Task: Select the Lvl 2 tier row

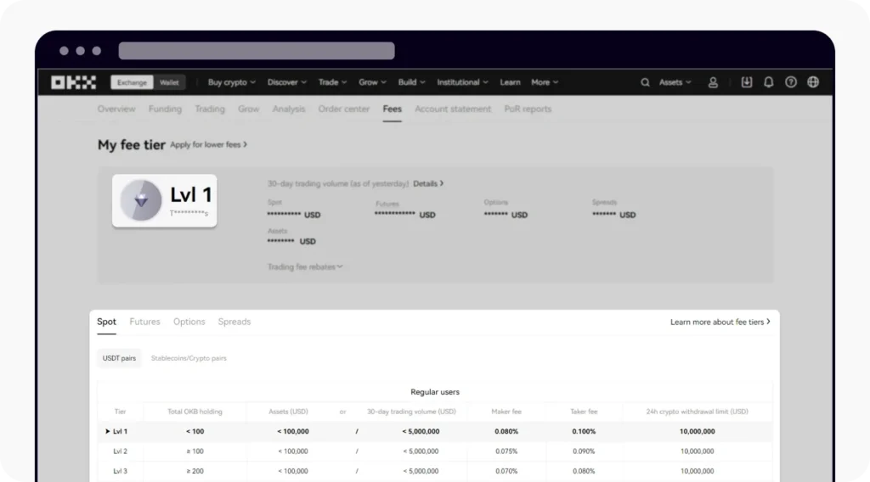Action: 434,451
